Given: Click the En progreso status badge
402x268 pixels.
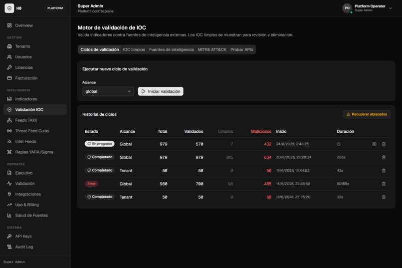Looking at the screenshot, I should point(99,144).
